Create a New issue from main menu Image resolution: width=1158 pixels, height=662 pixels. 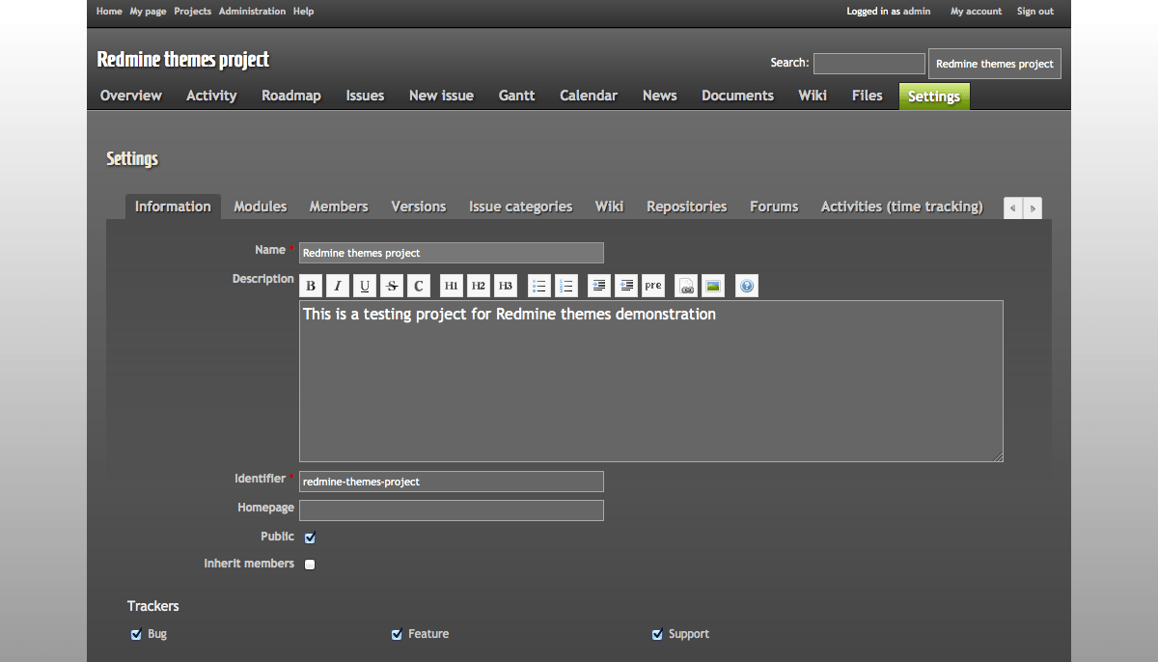tap(441, 96)
